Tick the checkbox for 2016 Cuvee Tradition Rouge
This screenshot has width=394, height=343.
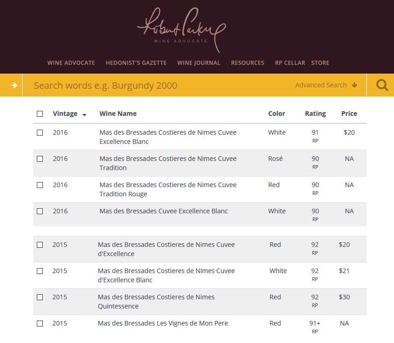(40, 185)
